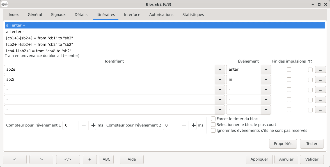Check Fin des impulsions for sb2e row
The height and width of the screenshot is (167, 330).
289,70
